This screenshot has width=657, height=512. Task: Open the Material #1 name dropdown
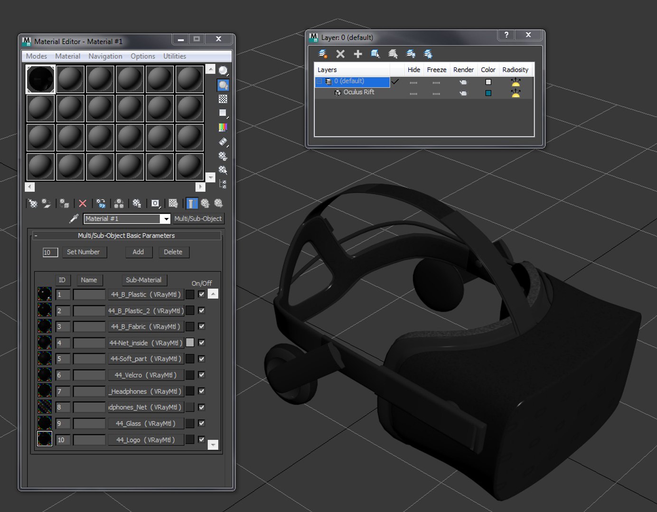click(165, 219)
